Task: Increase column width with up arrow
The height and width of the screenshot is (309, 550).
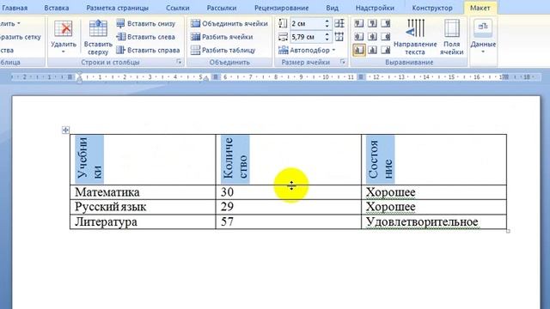Action: pos(327,34)
